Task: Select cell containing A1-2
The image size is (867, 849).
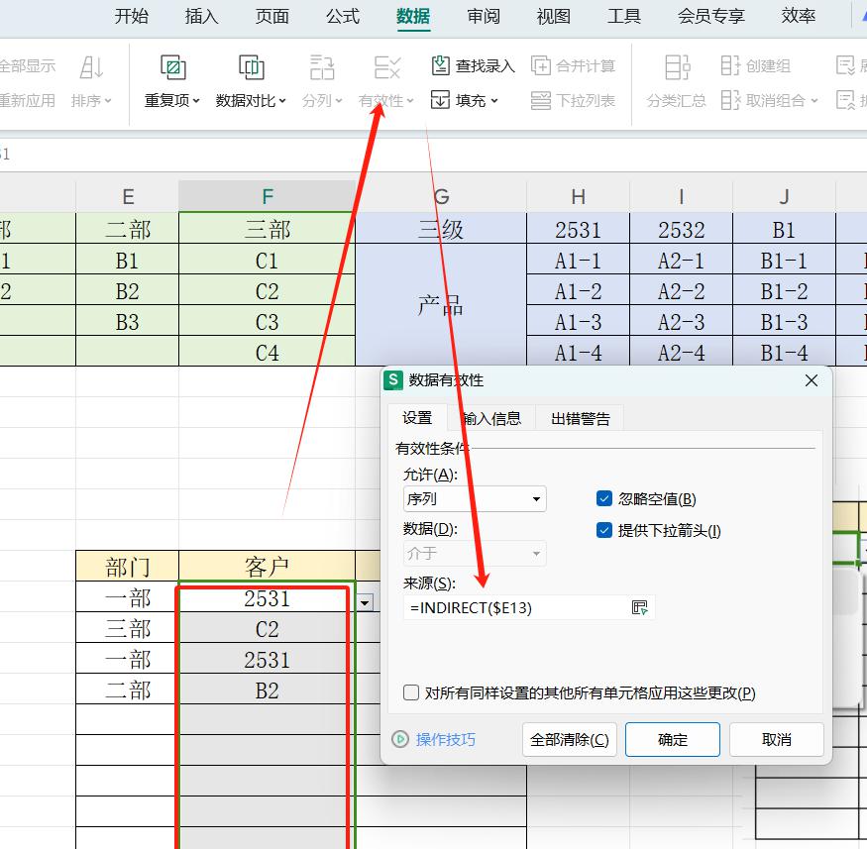Action: click(579, 290)
